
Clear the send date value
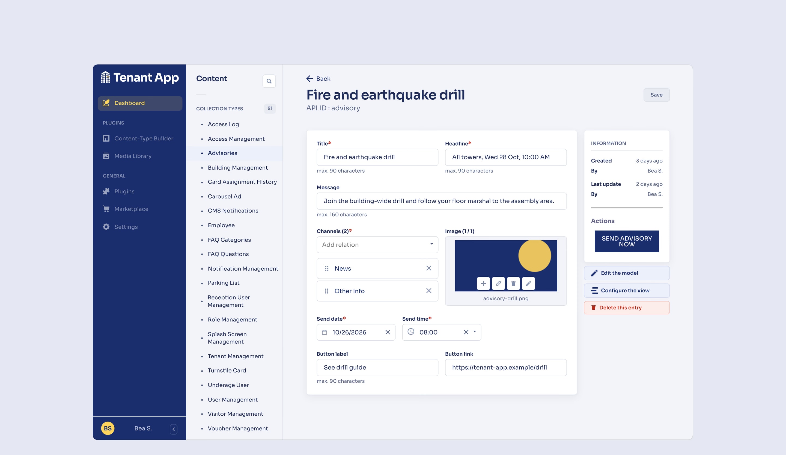387,332
